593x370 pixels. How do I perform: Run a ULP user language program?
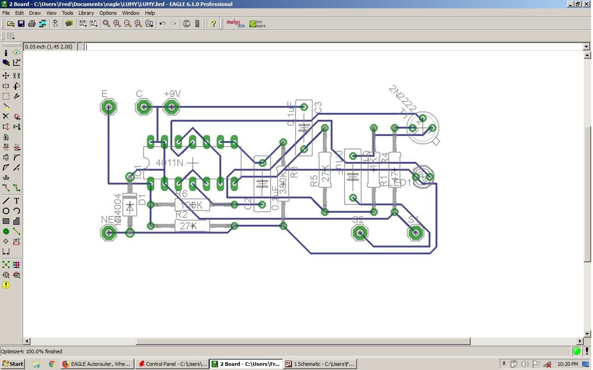[93, 24]
